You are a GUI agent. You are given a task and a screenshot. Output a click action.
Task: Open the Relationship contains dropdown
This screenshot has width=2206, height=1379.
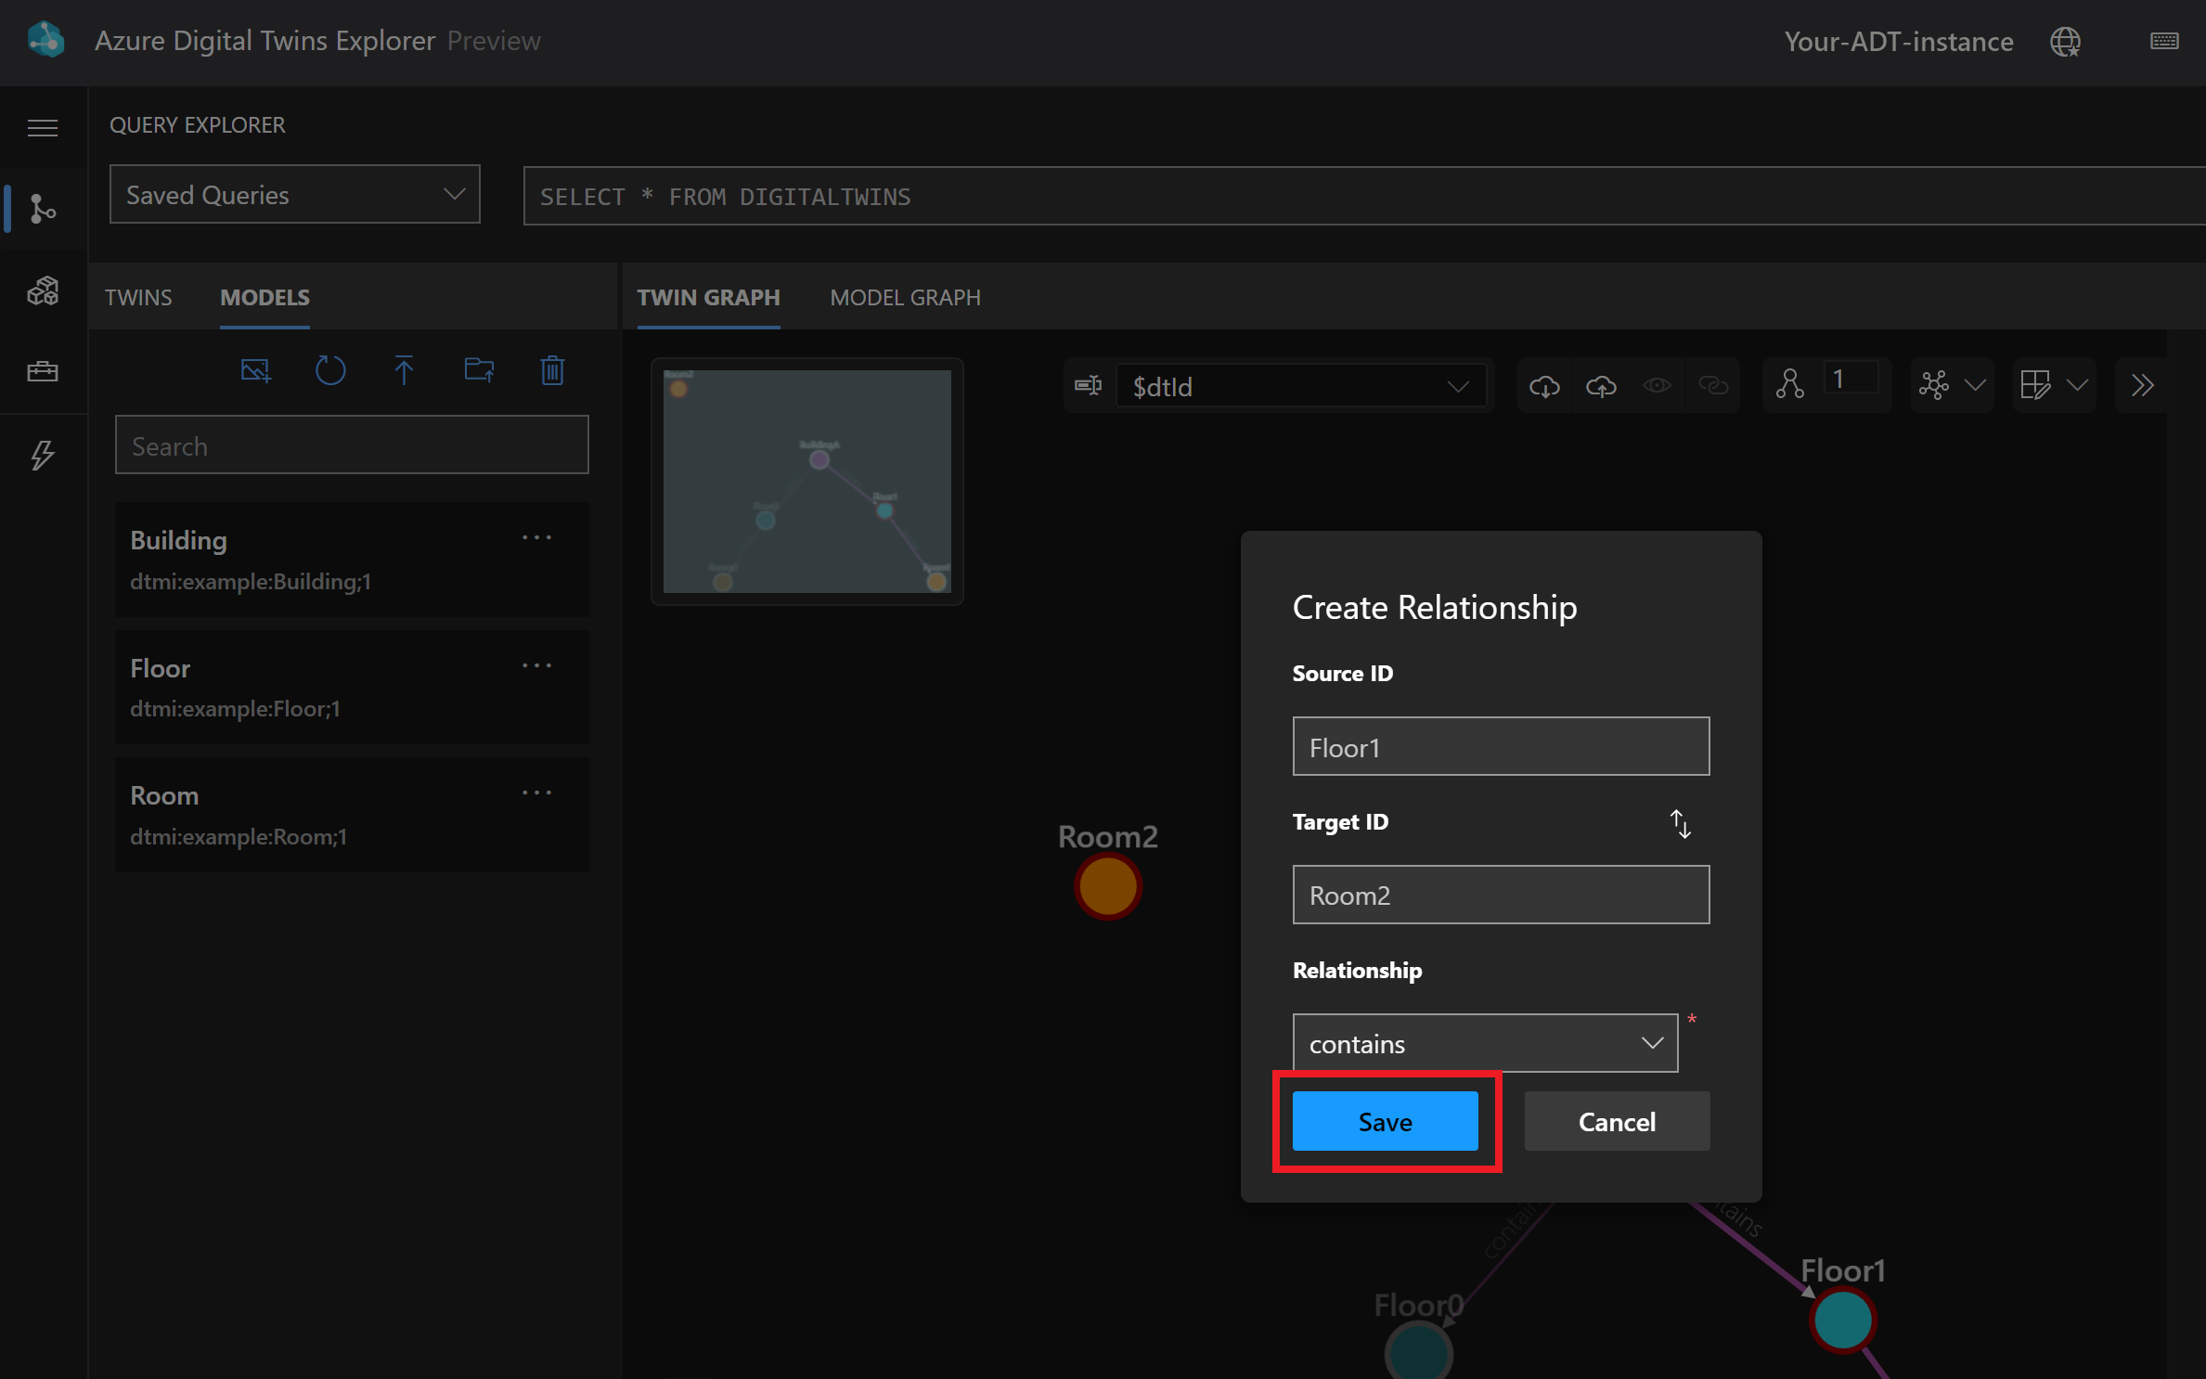click(x=1485, y=1043)
